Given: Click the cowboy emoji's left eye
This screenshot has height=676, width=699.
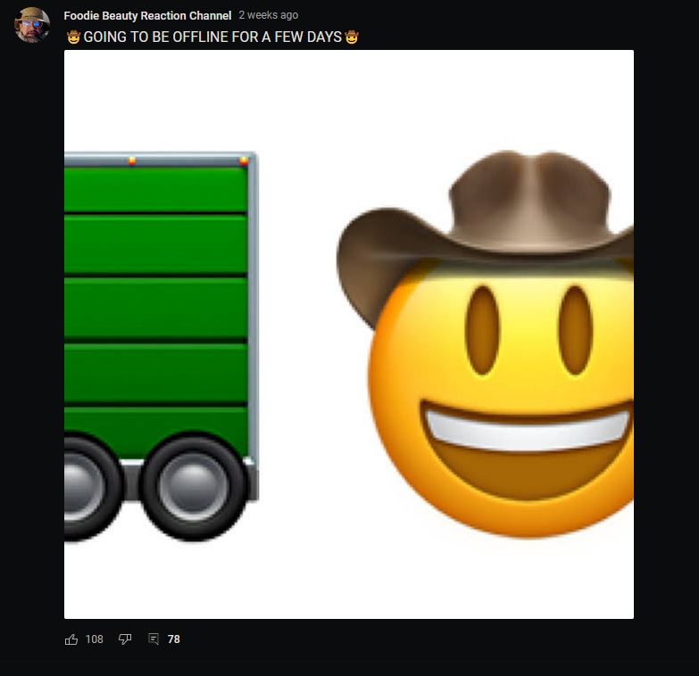Looking at the screenshot, I should [482, 331].
